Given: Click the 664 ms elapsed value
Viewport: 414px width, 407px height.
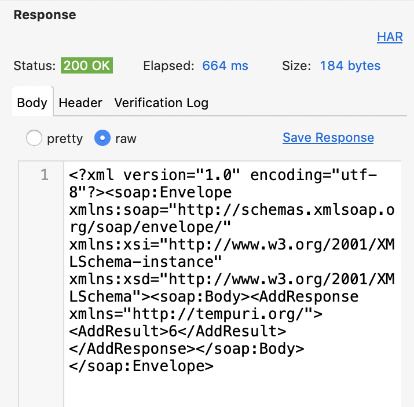Looking at the screenshot, I should 225,65.
